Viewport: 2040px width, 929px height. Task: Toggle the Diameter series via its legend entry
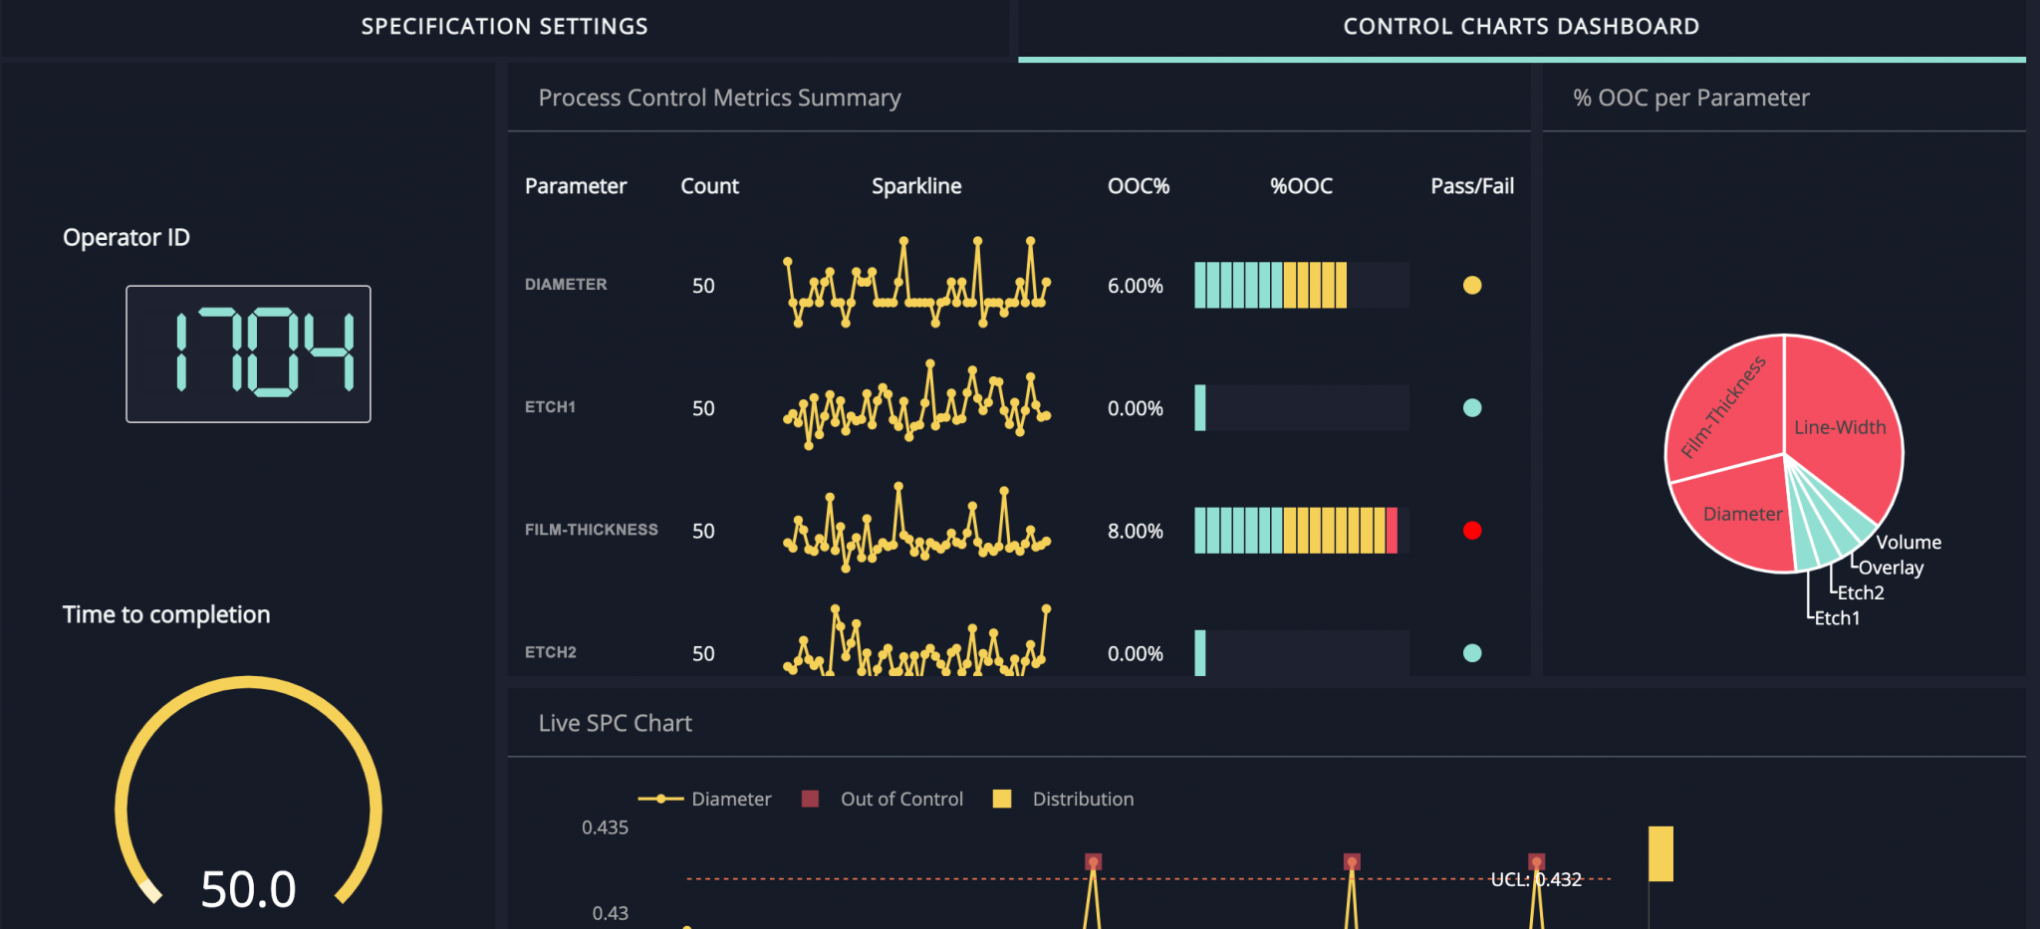(x=730, y=798)
